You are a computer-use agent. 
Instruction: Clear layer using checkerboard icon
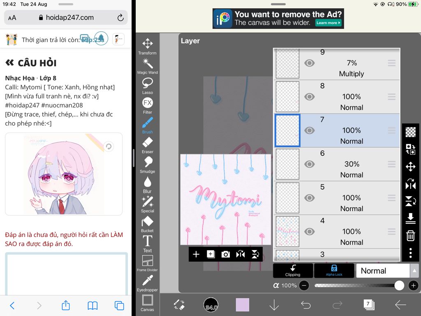click(411, 132)
